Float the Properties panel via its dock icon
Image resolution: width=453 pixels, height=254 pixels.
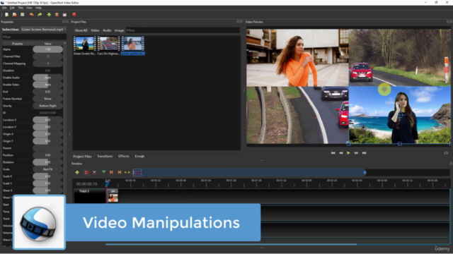64,22
